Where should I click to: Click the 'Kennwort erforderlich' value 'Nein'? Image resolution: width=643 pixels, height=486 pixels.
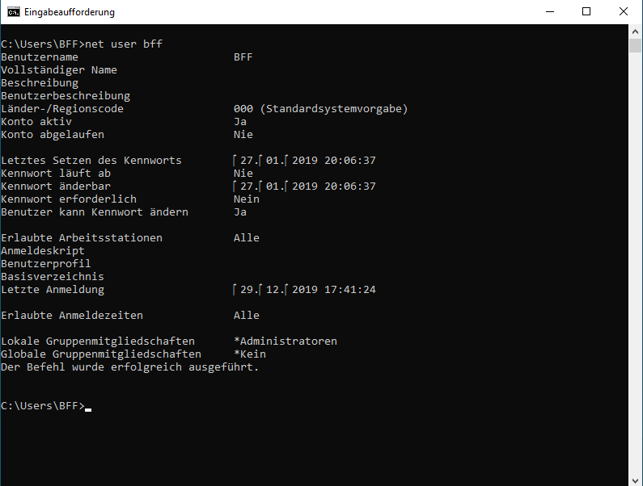tap(247, 199)
